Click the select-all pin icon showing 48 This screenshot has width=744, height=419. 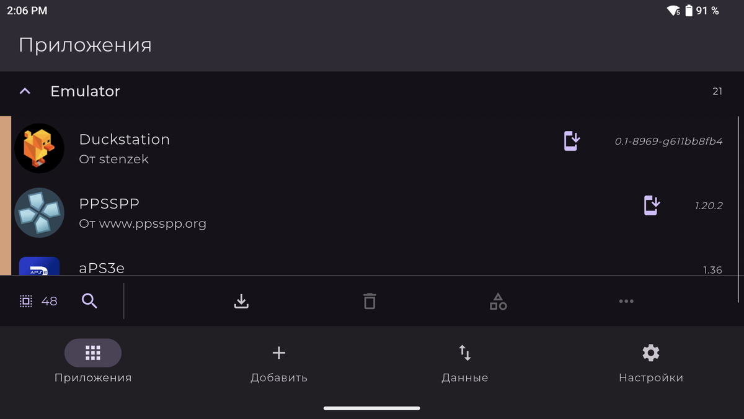coord(37,300)
